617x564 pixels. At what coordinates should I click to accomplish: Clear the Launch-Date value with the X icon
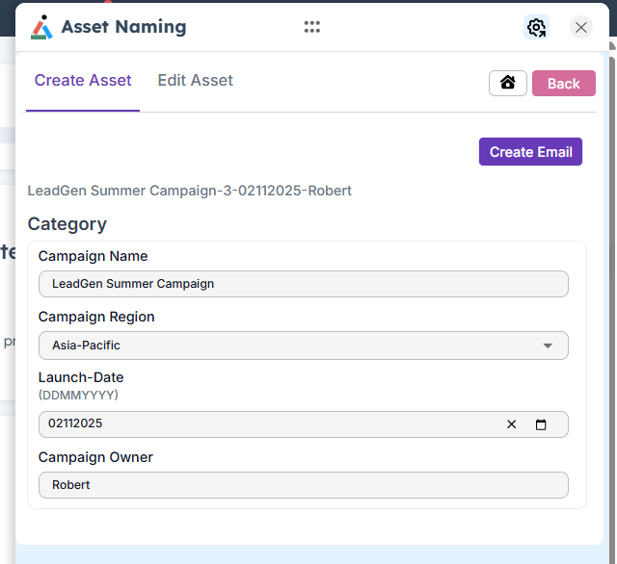pyautogui.click(x=512, y=424)
